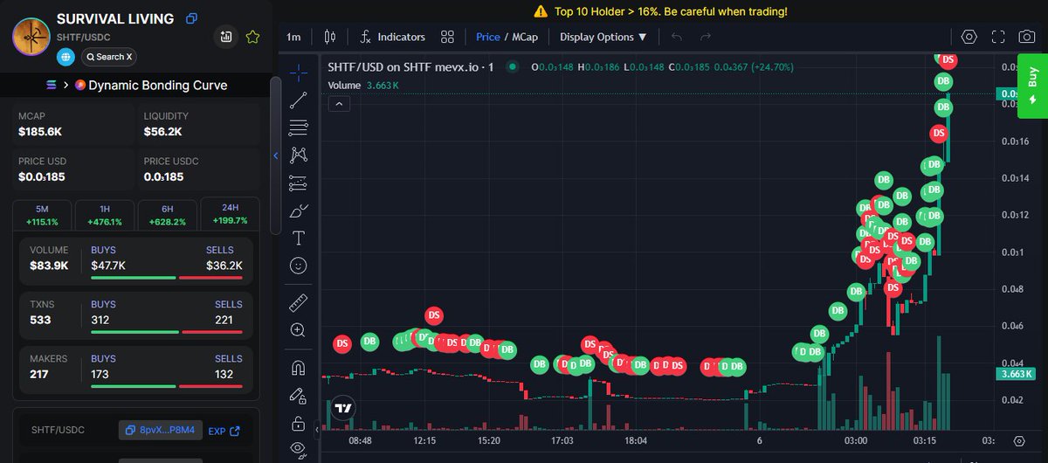Toggle lock all drawing tools
Viewport: 1048px width, 463px height.
(299, 424)
